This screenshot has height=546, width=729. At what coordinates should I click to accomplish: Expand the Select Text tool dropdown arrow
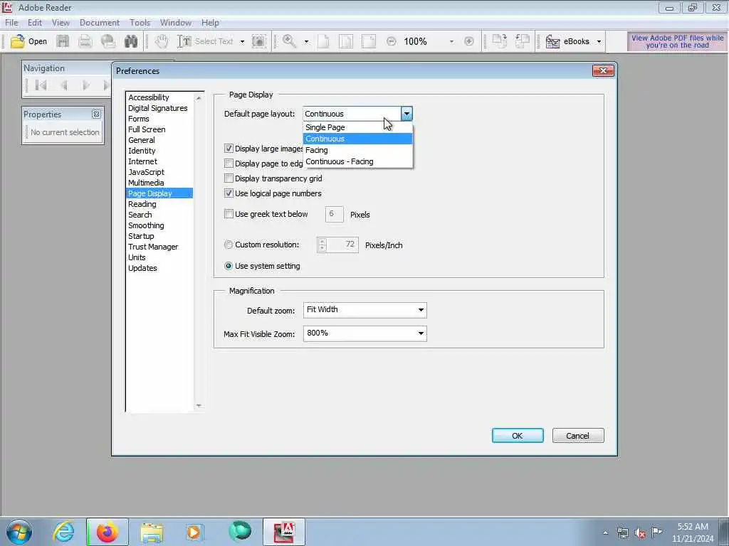pos(242,41)
